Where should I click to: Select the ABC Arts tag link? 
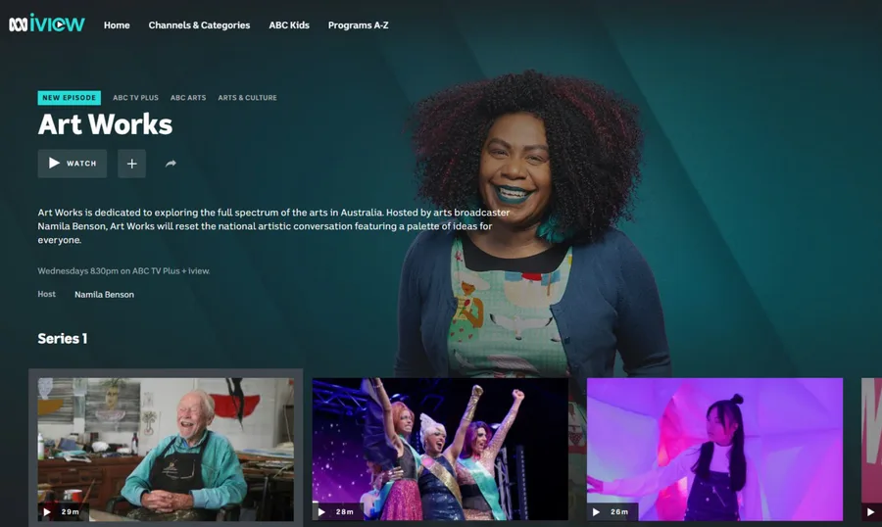188,98
